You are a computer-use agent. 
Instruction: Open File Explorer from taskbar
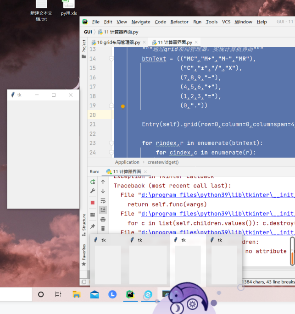tap(76, 294)
